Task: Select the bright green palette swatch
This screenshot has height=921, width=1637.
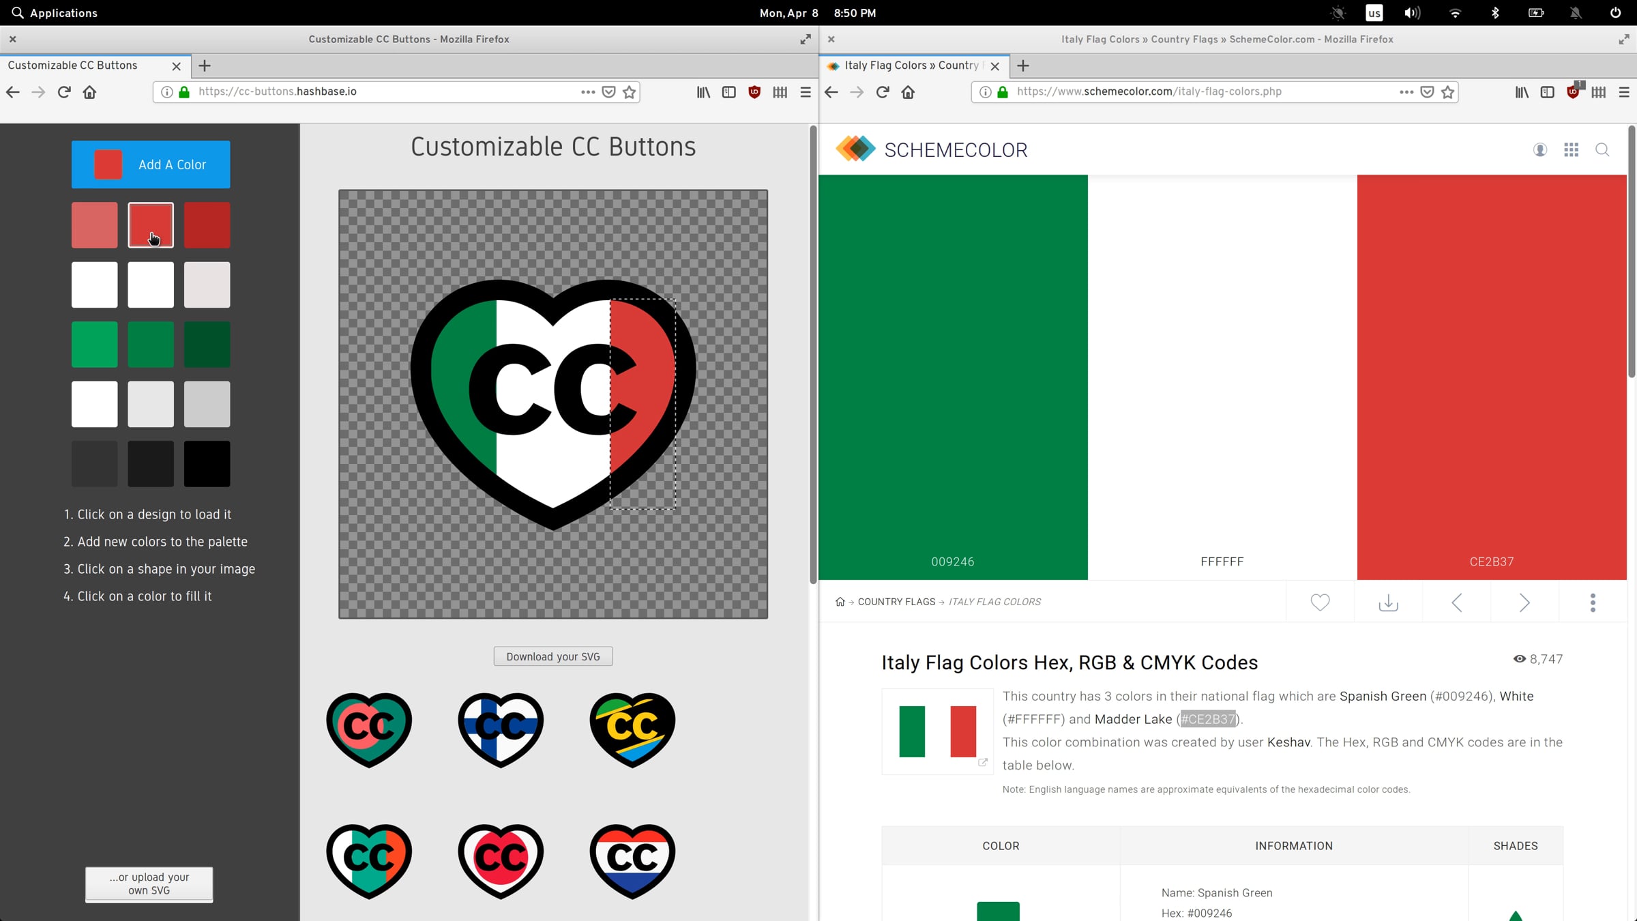Action: (95, 345)
